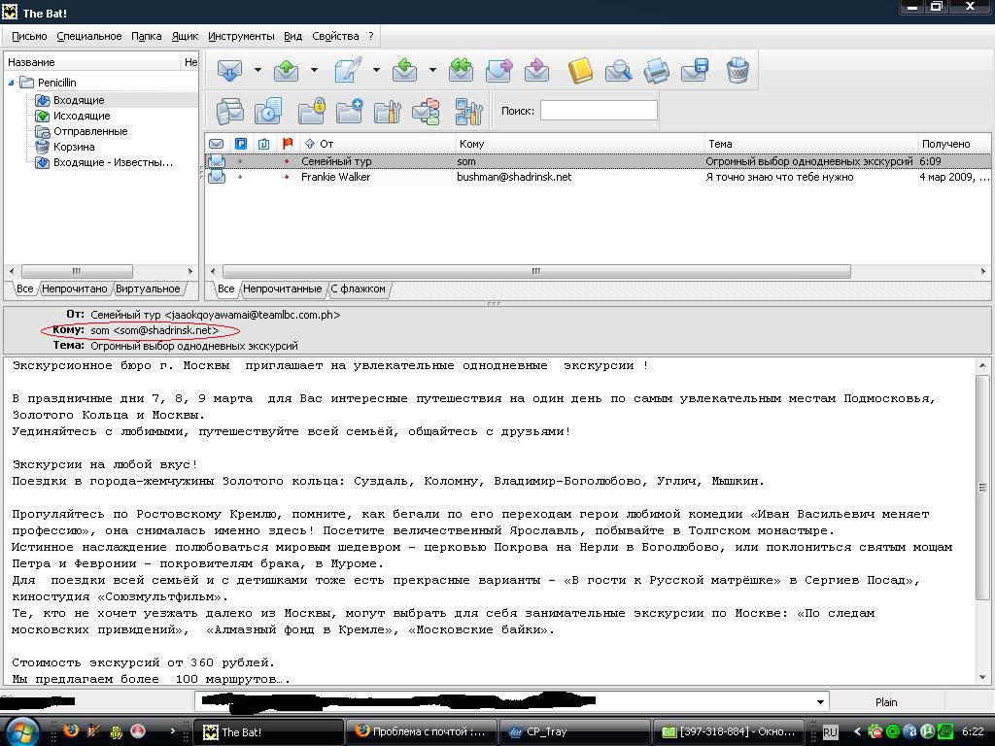Click the forward message icon

click(498, 70)
